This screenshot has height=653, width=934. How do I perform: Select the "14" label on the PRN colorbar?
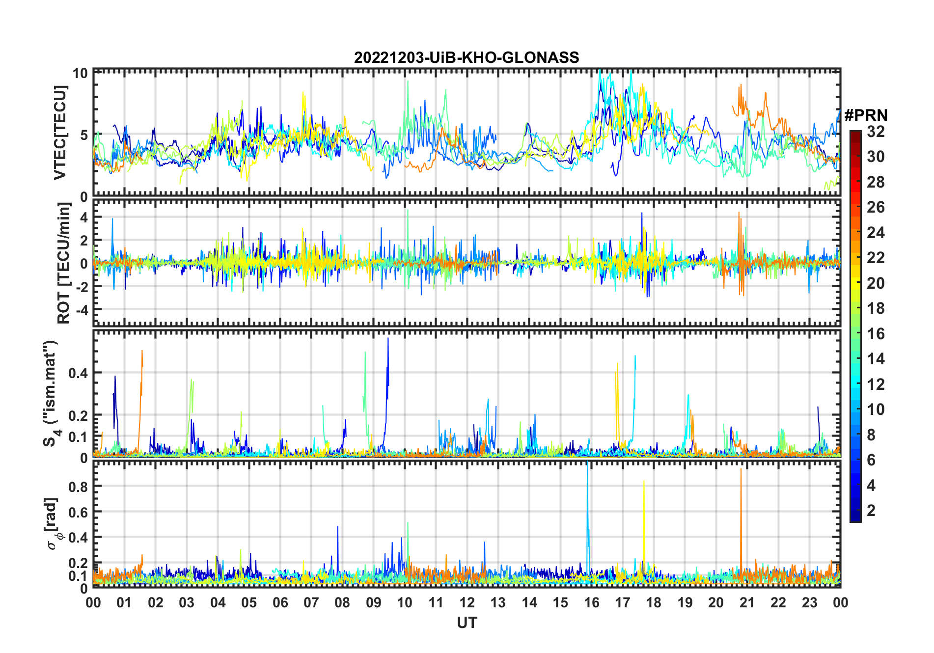[x=876, y=359]
